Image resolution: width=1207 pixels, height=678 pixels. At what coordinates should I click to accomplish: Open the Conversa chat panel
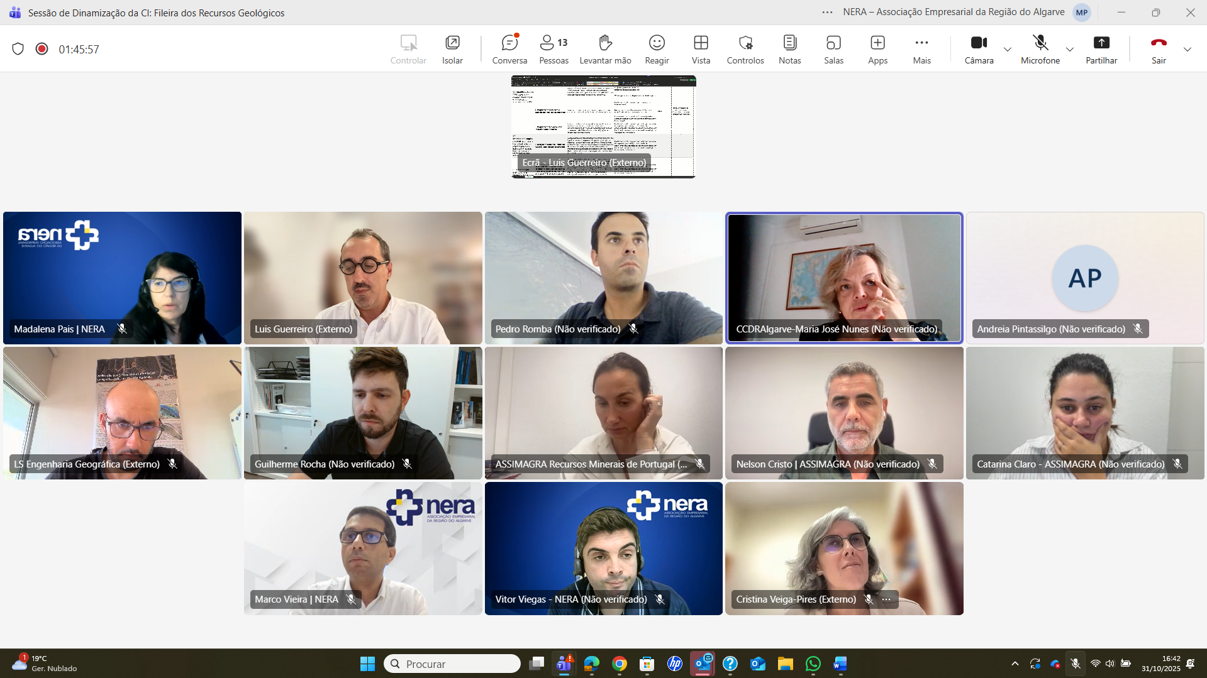pyautogui.click(x=509, y=49)
